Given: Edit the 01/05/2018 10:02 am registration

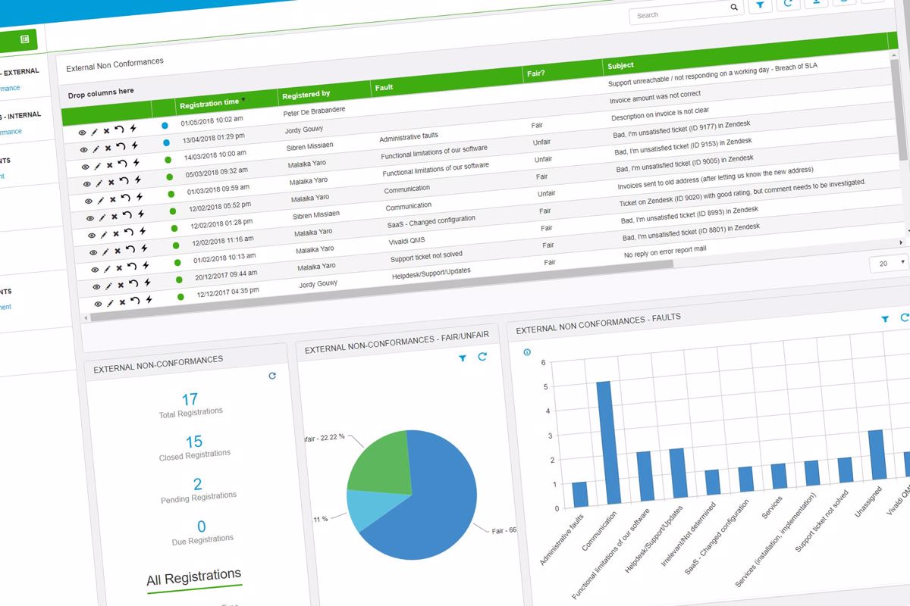Looking at the screenshot, I should [x=94, y=132].
